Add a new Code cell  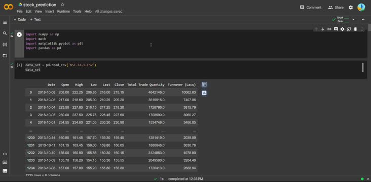(20, 19)
